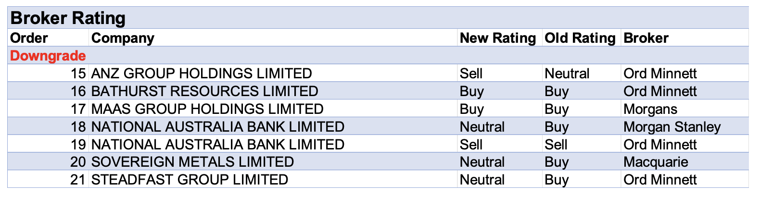Select STEADFAST GROUP LIMITED company name
This screenshot has height=197, width=760.
(190, 180)
